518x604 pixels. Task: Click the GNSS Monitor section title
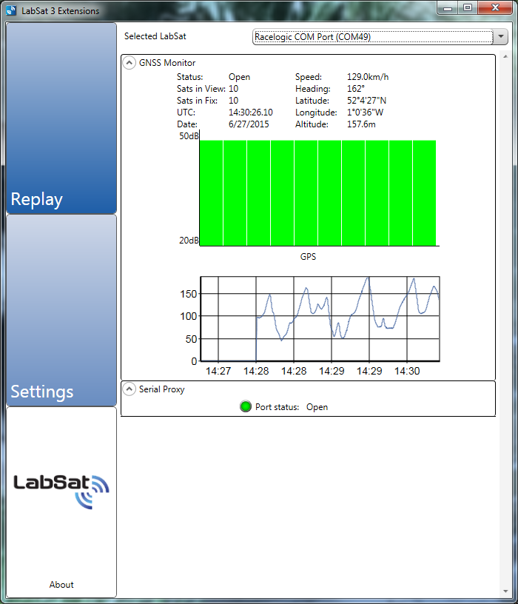click(x=167, y=62)
